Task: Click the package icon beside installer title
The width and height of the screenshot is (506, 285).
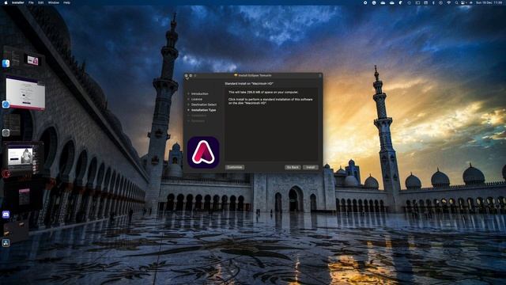Action: click(x=236, y=75)
